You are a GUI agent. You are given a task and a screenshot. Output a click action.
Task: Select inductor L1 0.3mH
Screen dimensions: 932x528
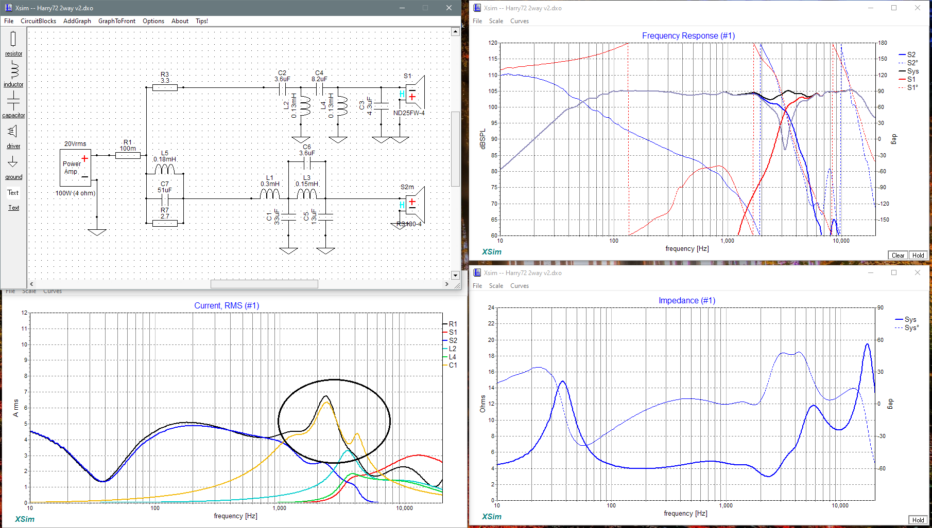(270, 193)
